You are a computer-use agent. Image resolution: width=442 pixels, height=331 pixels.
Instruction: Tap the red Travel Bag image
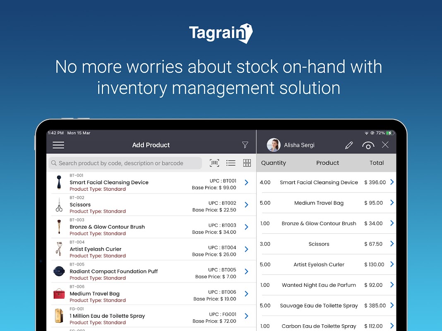point(59,293)
